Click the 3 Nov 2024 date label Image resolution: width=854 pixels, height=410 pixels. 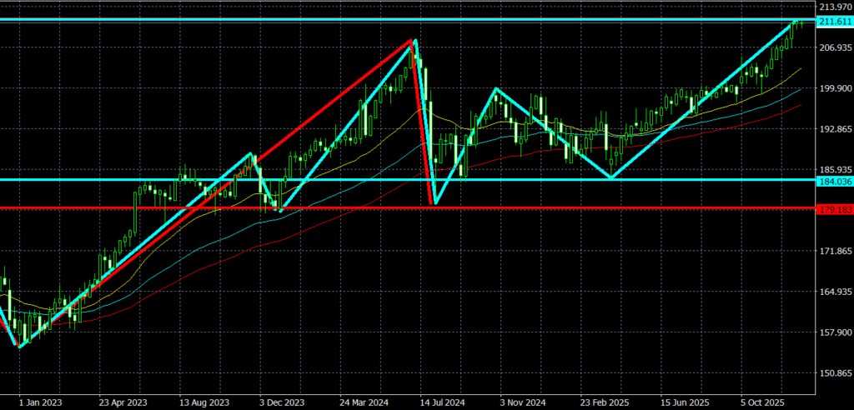click(523, 401)
